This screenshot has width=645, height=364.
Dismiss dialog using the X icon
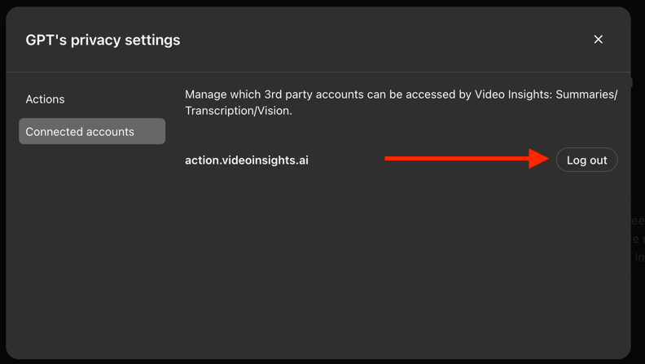[x=598, y=39]
